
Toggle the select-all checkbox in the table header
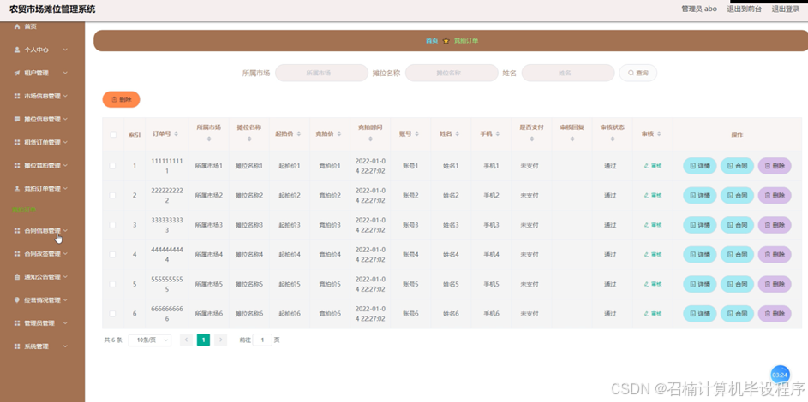[x=113, y=134]
